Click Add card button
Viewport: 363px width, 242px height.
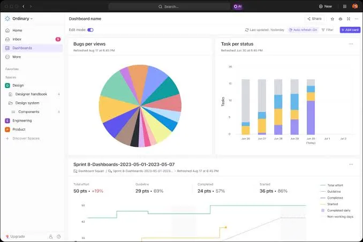tap(350, 30)
